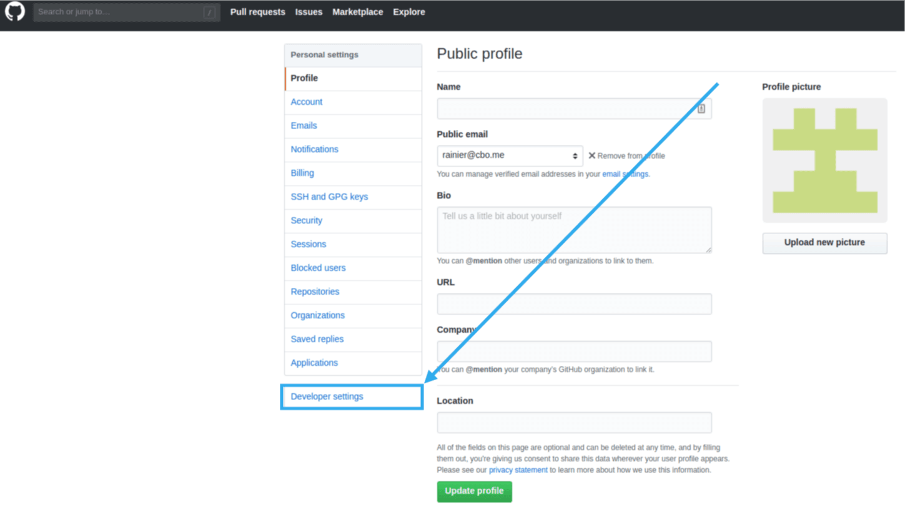Open Repositories settings in the sidebar
The image size is (905, 515).
[x=353, y=292]
